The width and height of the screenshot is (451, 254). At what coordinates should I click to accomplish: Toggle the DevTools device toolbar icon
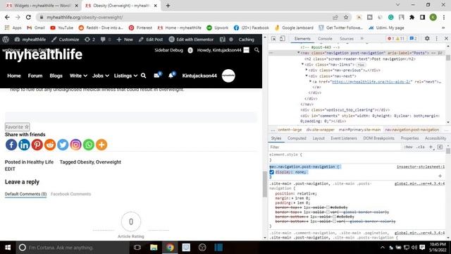pyautogui.click(x=283, y=39)
